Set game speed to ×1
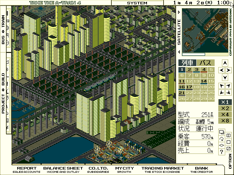The height and width of the screenshot is (175, 234). click(x=225, y=102)
